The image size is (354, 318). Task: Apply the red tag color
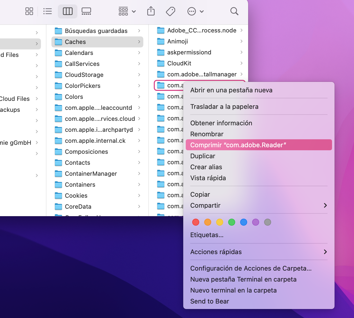[196, 222]
